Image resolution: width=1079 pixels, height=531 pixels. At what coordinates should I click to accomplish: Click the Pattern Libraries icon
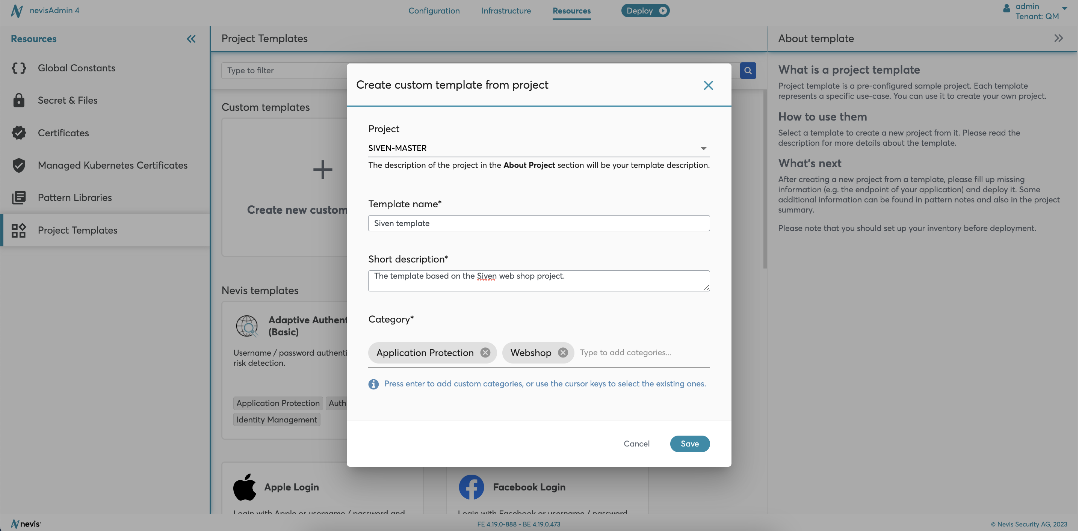[18, 198]
